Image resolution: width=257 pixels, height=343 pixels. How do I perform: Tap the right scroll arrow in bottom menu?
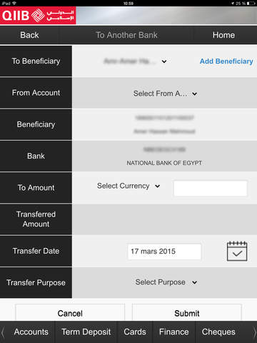pyautogui.click(x=254, y=332)
